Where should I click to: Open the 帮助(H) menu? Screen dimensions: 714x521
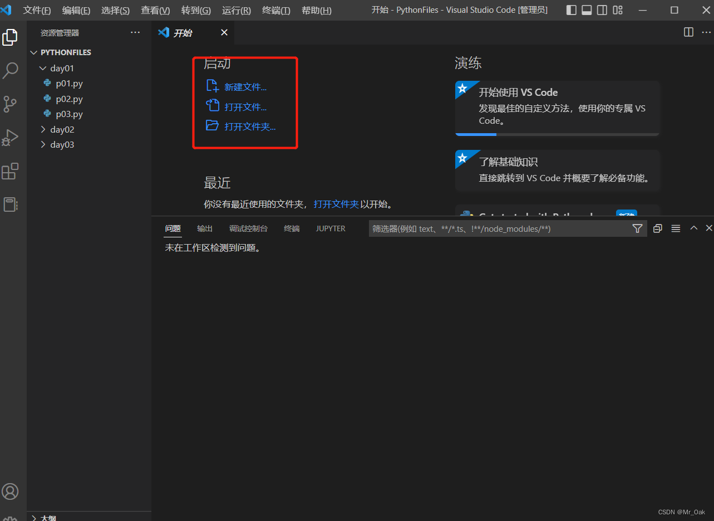[x=316, y=11]
